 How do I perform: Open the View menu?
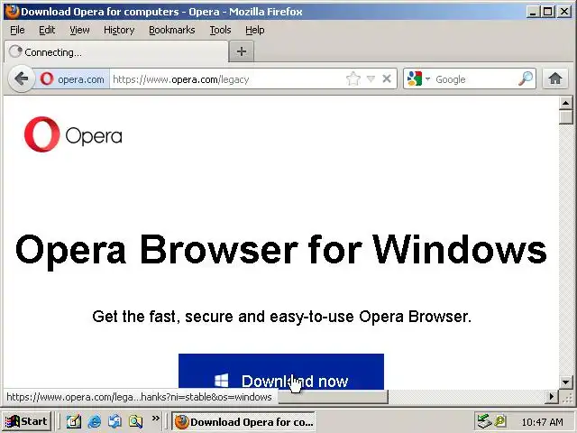79,30
